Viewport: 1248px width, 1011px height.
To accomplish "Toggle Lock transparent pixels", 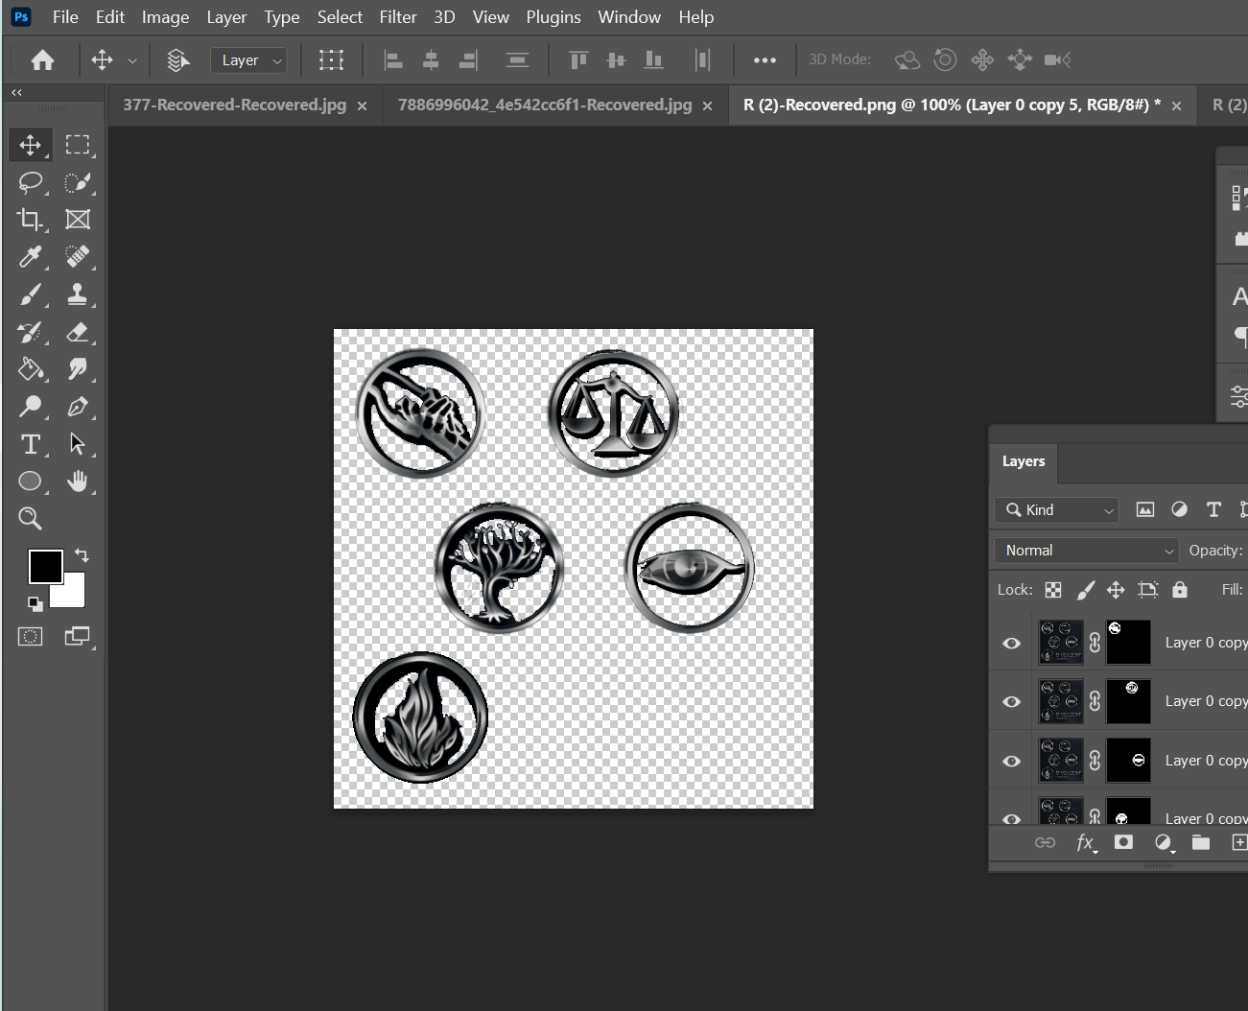I will point(1053,590).
